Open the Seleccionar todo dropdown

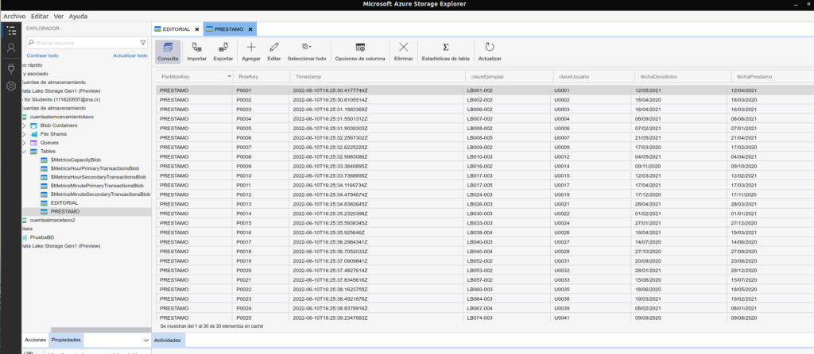tap(307, 52)
